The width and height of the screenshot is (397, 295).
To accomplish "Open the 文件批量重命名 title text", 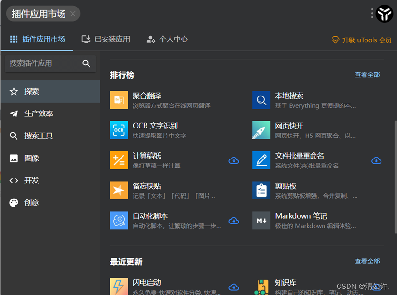I will coord(300,156).
